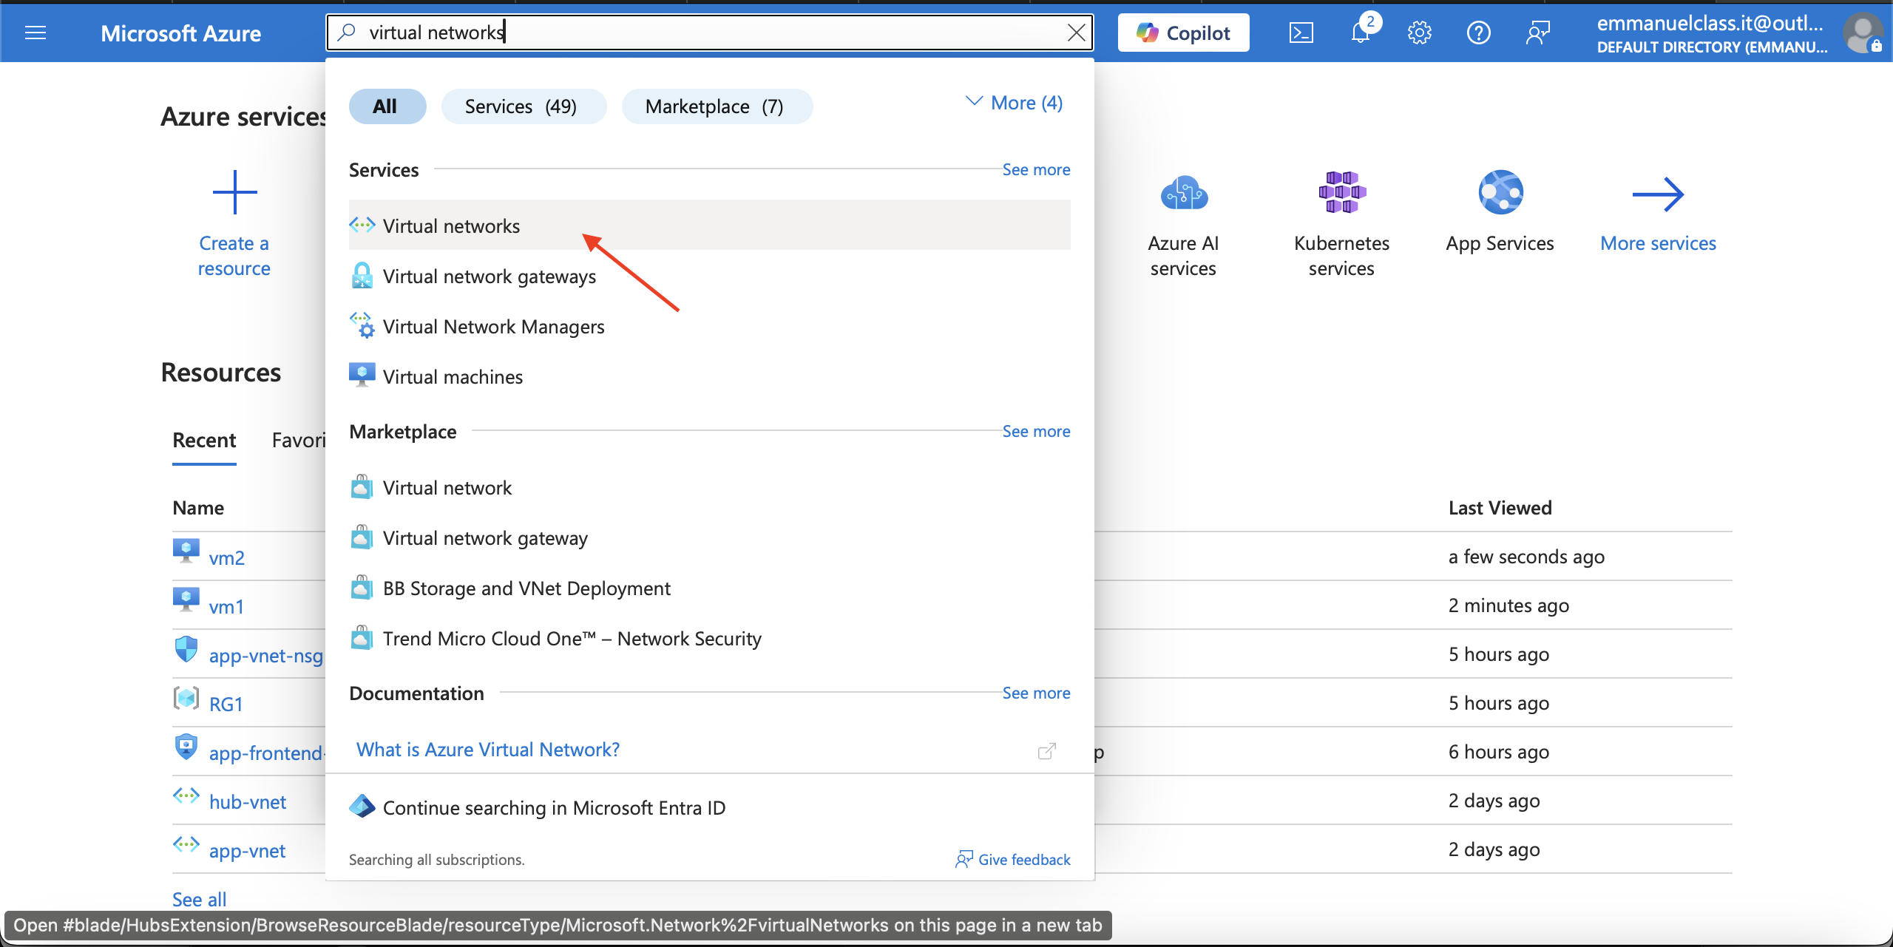The width and height of the screenshot is (1893, 947).
Task: Click See more next to Marketplace
Action: 1036,431
